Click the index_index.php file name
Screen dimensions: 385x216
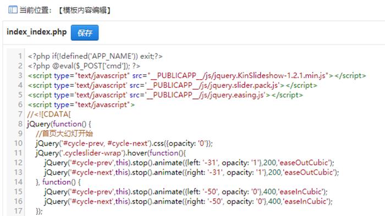pos(37,32)
